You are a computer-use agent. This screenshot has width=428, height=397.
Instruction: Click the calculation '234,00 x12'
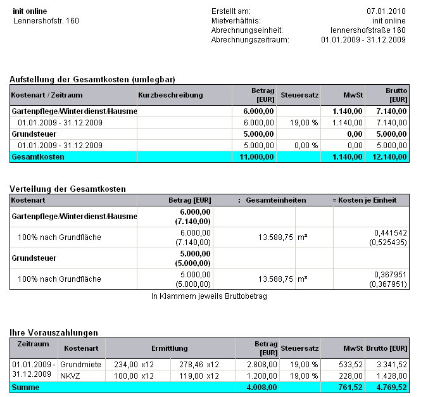[134, 365]
